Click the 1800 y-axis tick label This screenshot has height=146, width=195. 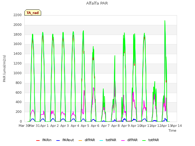(18, 34)
